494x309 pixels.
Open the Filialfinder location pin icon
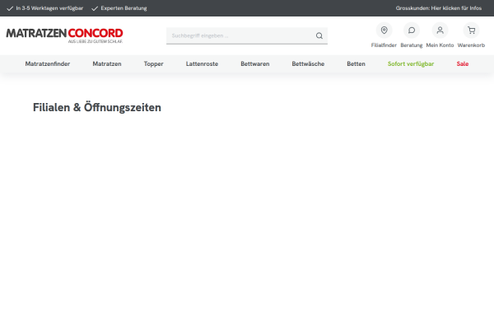[384, 30]
